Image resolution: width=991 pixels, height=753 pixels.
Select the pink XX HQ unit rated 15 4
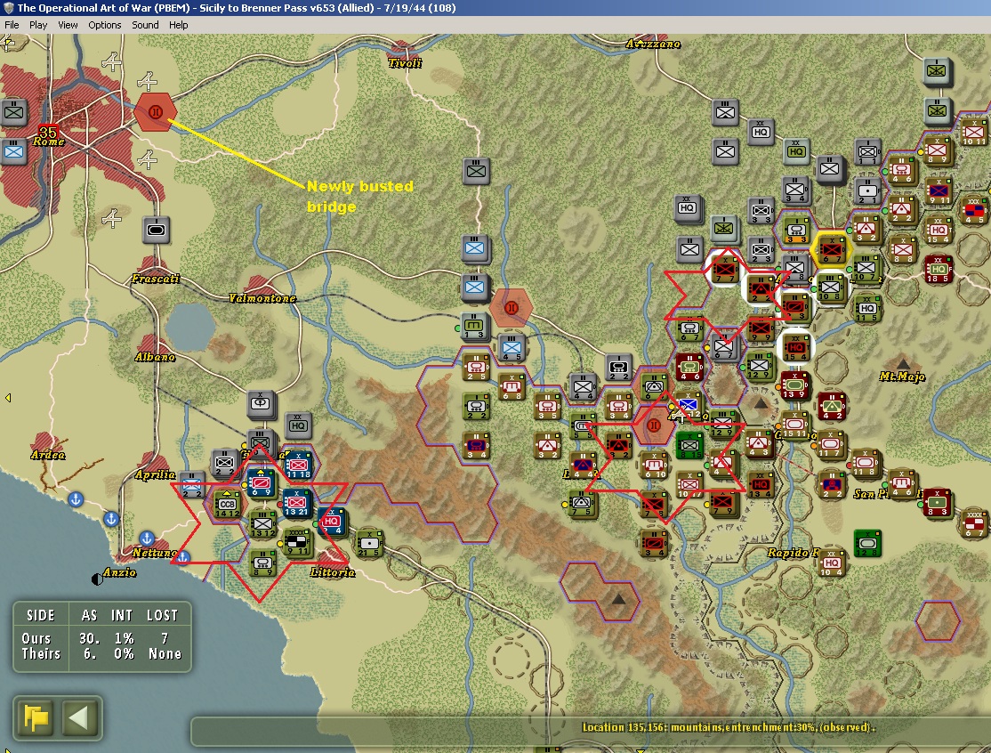coord(939,231)
